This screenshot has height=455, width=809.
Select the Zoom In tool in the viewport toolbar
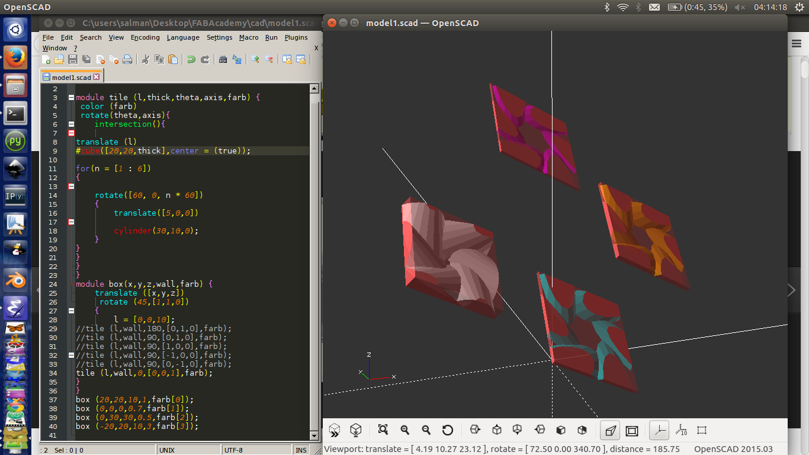coord(405,430)
